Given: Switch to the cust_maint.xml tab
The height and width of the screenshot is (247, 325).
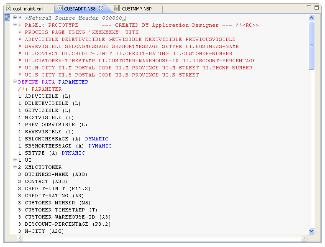Looking at the screenshot, I should pos(28,9).
